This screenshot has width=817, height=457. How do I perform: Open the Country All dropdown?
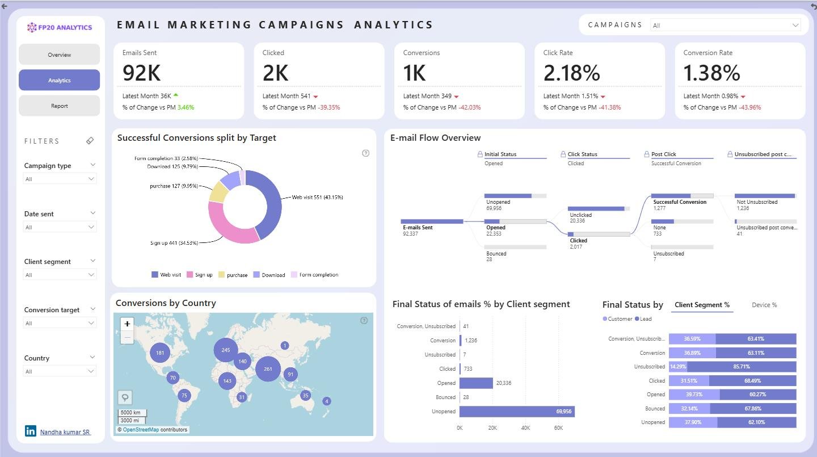tap(60, 371)
